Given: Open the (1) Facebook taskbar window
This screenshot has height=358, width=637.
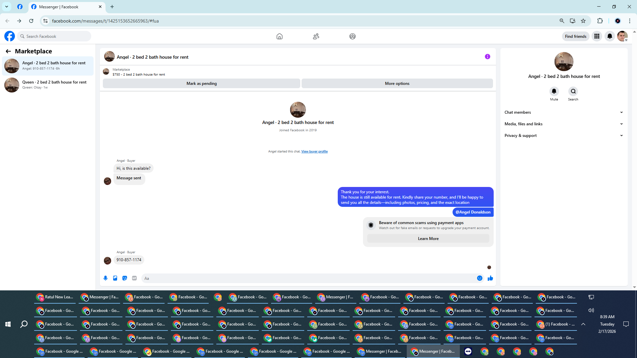Looking at the screenshot, I should point(556,324).
